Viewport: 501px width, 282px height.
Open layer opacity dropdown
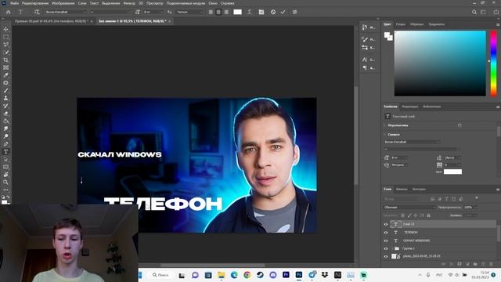[470, 207]
